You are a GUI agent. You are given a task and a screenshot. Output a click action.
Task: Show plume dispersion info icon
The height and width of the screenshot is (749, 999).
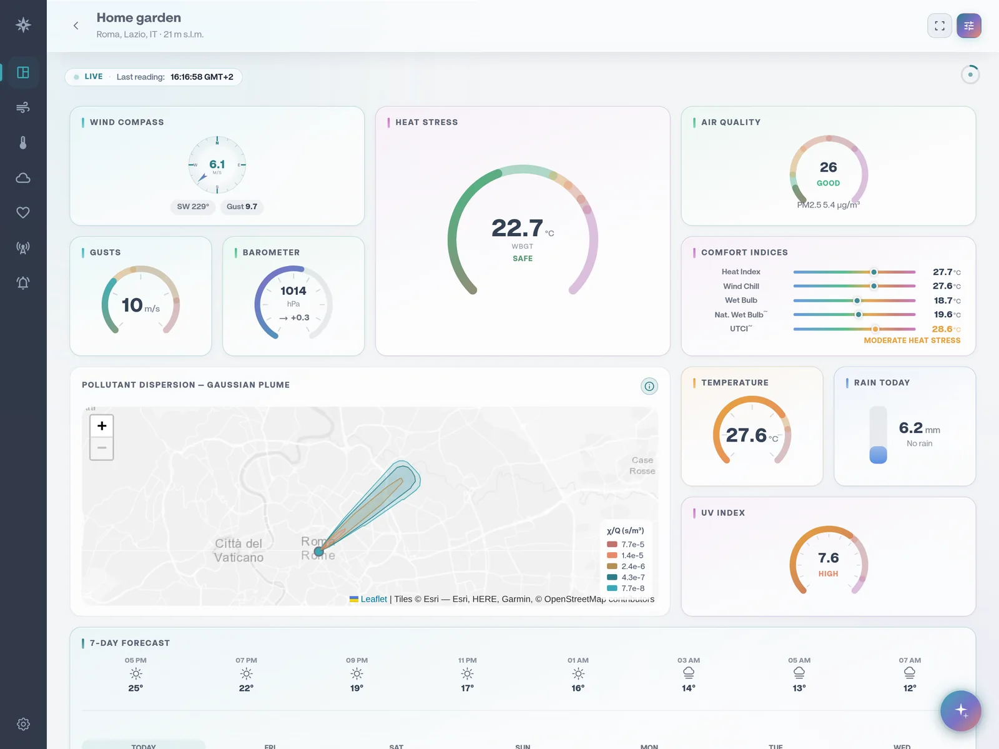pos(649,386)
